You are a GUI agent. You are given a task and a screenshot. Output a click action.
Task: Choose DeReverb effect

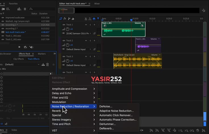pos(107,128)
